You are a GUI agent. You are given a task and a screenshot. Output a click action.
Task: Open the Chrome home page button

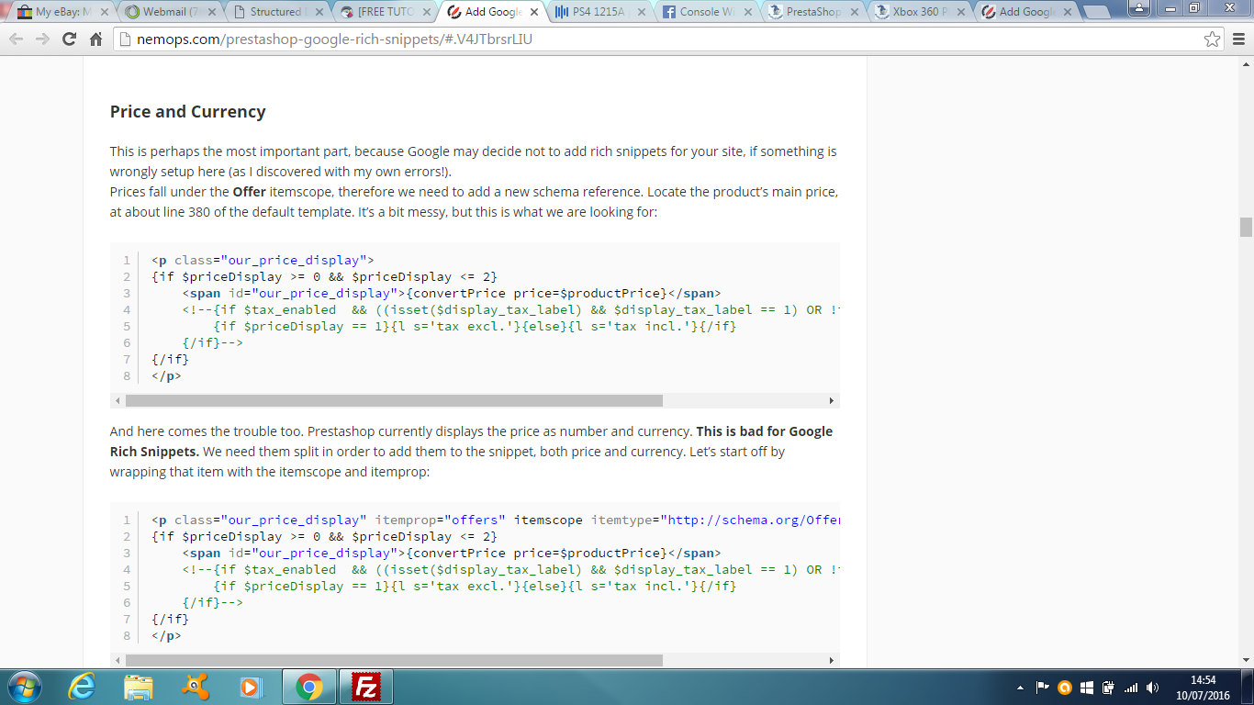[x=95, y=39]
